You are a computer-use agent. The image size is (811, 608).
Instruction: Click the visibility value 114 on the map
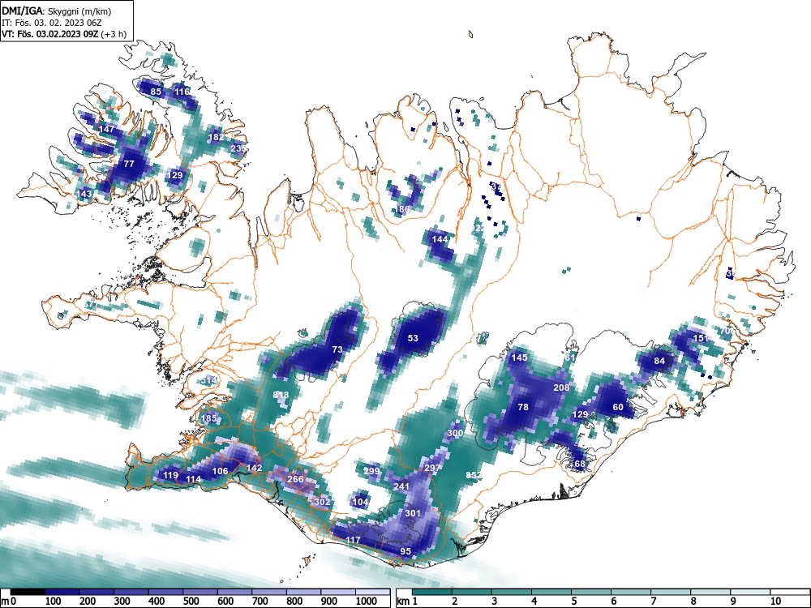194,479
